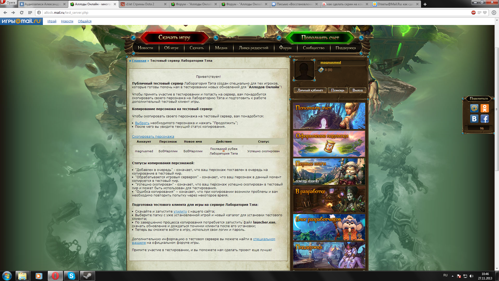Open Новости in game menu

(146, 48)
